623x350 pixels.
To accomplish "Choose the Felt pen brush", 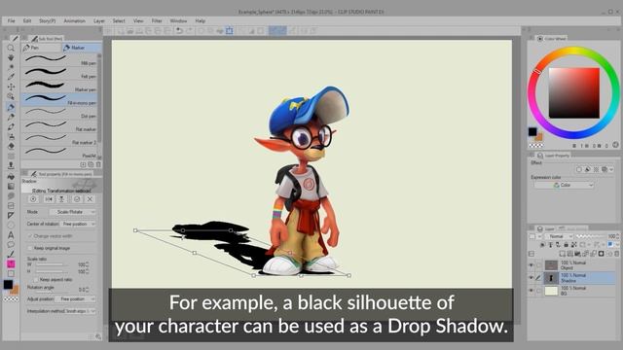I will point(59,73).
